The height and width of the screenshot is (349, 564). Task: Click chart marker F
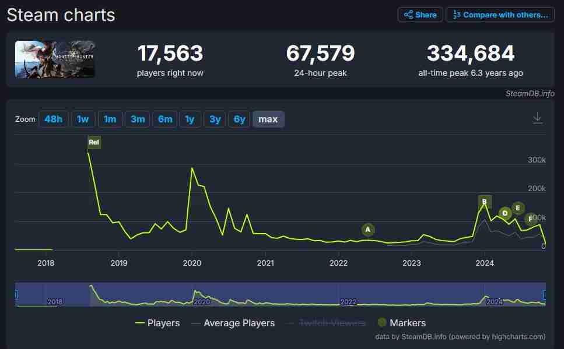click(531, 219)
